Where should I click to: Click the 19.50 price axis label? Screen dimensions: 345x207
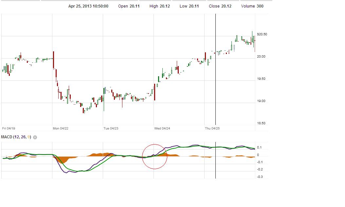click(261, 79)
